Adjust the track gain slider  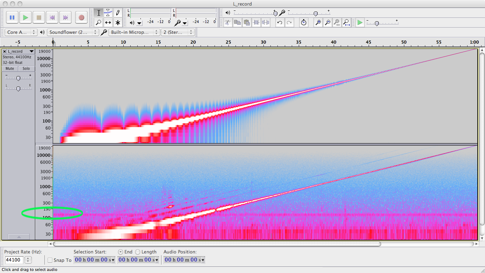coord(18,78)
